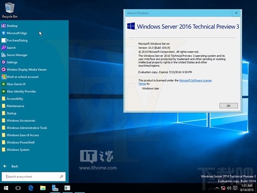257x193 pixels.
Task: Click the back arrow icon
Action: click(x=5, y=166)
